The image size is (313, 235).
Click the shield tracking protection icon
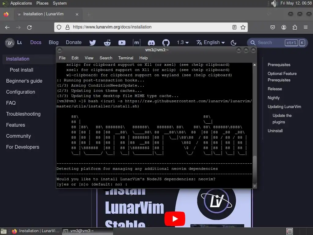59,27
